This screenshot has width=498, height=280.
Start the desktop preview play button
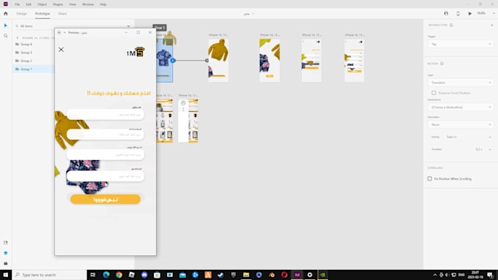469,14
